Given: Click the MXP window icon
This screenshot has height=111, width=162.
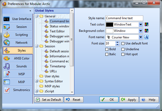Looking at the screenshot, I should point(7,82).
